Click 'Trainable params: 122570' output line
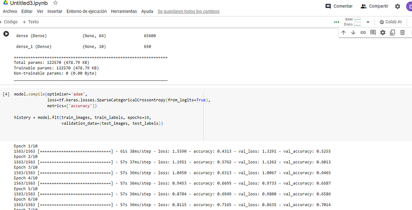This screenshot has width=412, height=210. [x=56, y=68]
